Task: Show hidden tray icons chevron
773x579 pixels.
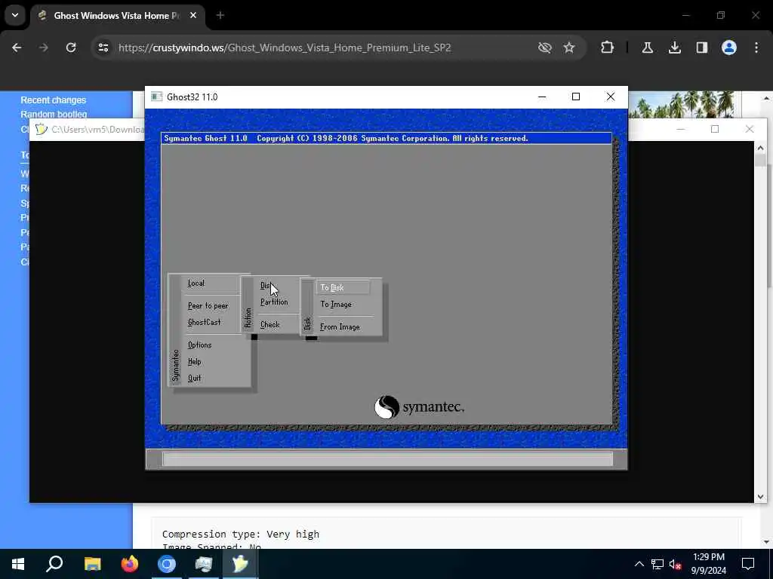Action: (x=639, y=564)
